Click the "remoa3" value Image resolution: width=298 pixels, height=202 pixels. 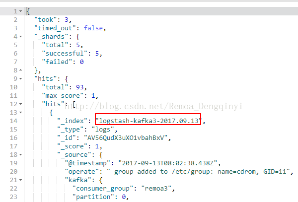156,188
